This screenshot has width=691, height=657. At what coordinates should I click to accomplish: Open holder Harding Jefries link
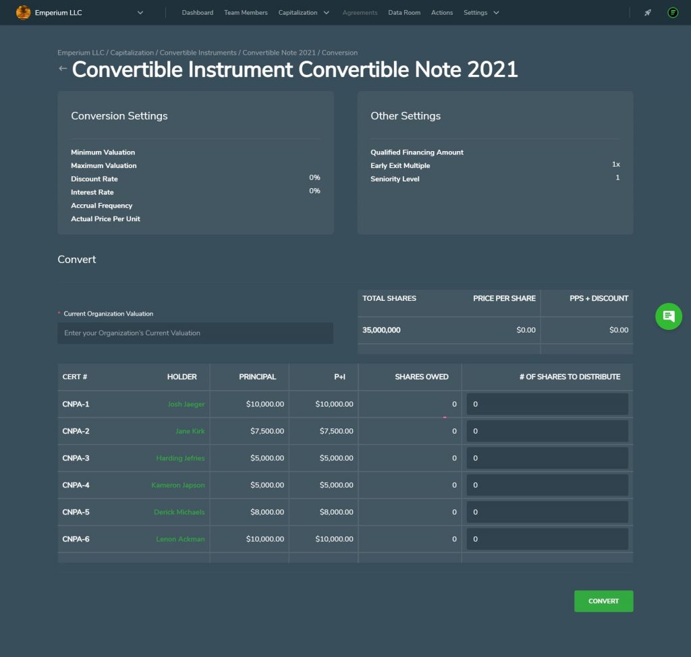[x=180, y=458]
